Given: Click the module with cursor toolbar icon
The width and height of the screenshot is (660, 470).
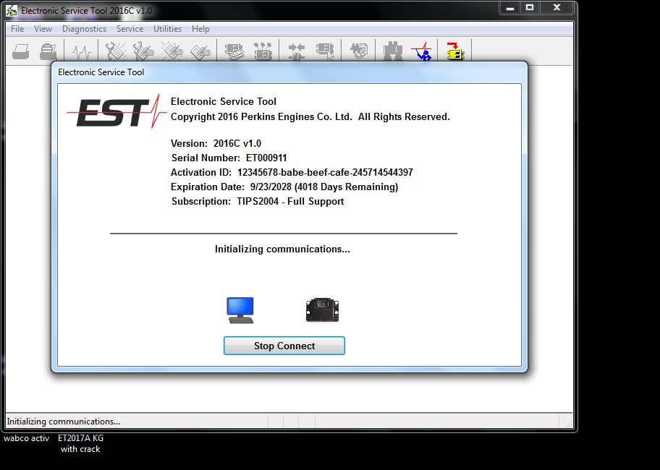Looking at the screenshot, I should (324, 52).
